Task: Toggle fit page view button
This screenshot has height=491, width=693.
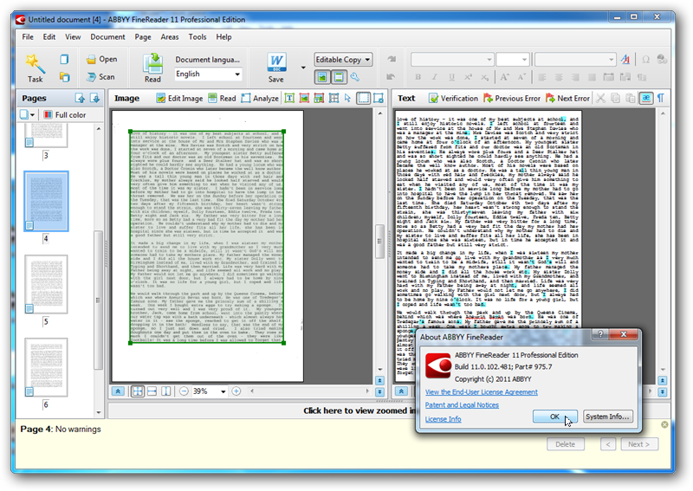Action: 138,391
